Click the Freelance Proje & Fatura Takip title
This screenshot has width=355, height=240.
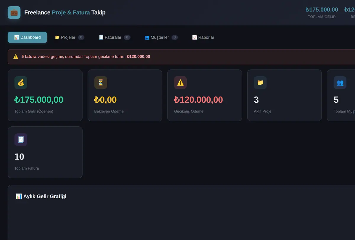point(65,12)
